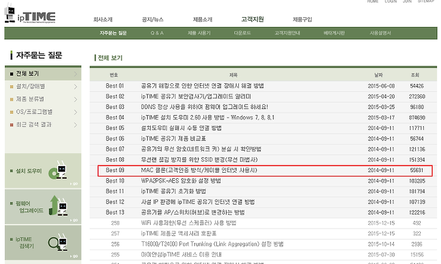Screen dimensions: 441x264
Task: Open the 고객지원 main menu
Action: click(x=252, y=19)
